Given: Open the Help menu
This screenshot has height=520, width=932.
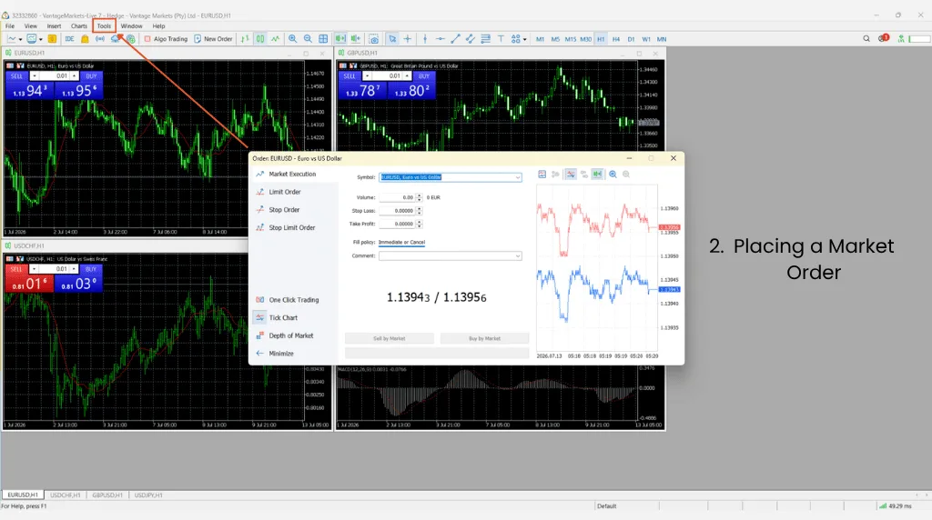Looking at the screenshot, I should [x=158, y=26].
